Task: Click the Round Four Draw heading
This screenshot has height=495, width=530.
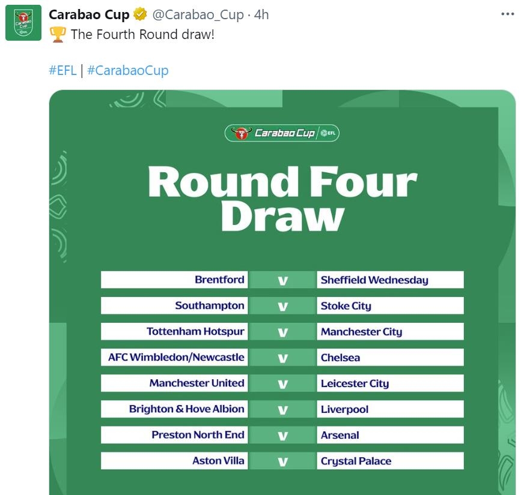Action: tap(282, 199)
